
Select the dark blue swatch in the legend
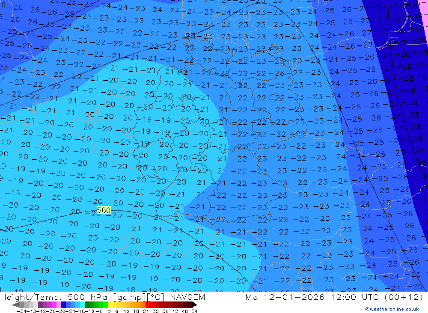[x=64, y=305]
